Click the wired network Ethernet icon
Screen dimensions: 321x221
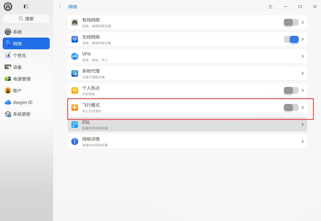pos(75,22)
